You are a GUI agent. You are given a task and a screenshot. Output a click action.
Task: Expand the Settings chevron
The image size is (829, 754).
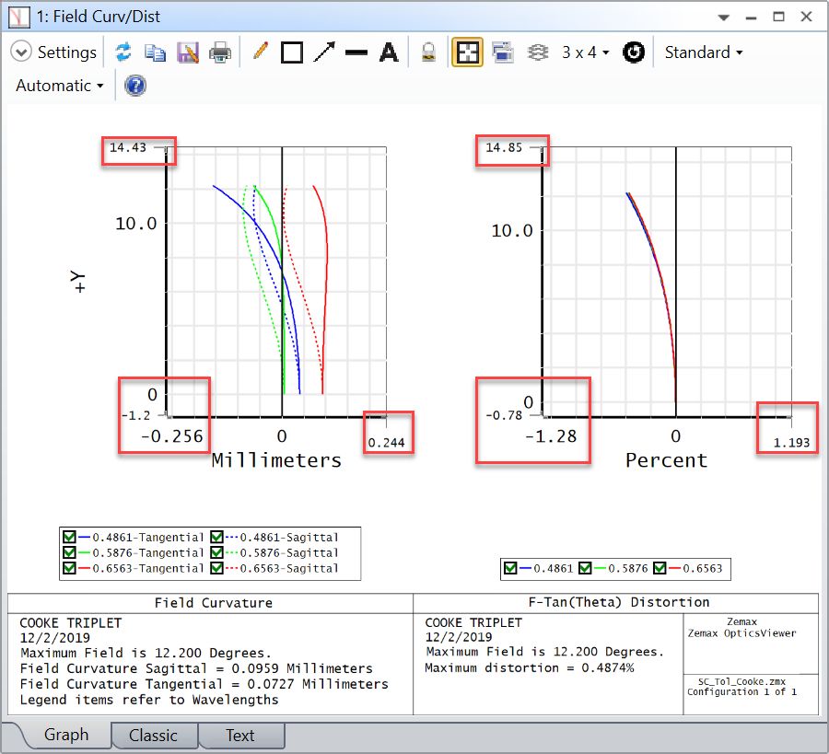(x=21, y=52)
